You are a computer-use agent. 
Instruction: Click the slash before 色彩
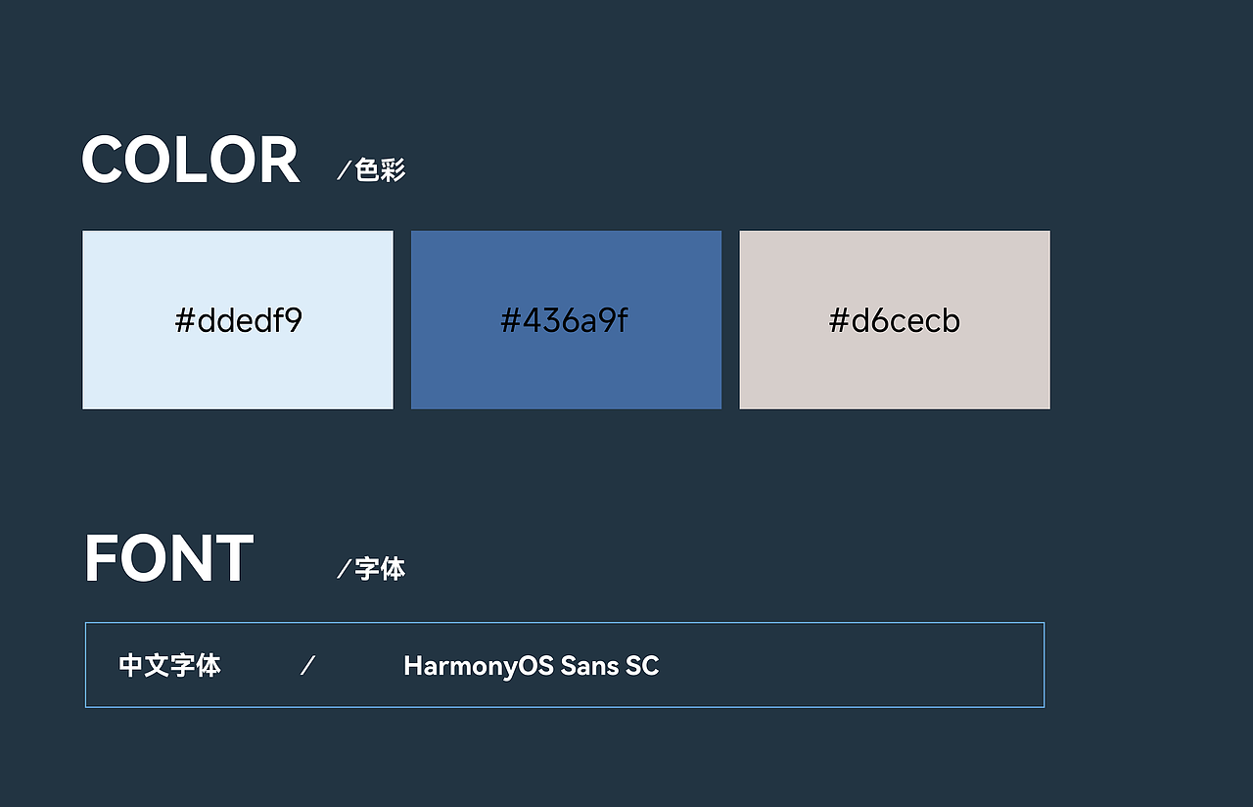pos(344,171)
